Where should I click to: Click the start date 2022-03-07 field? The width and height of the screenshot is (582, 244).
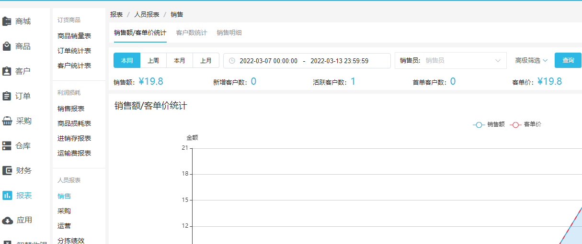[x=268, y=61]
